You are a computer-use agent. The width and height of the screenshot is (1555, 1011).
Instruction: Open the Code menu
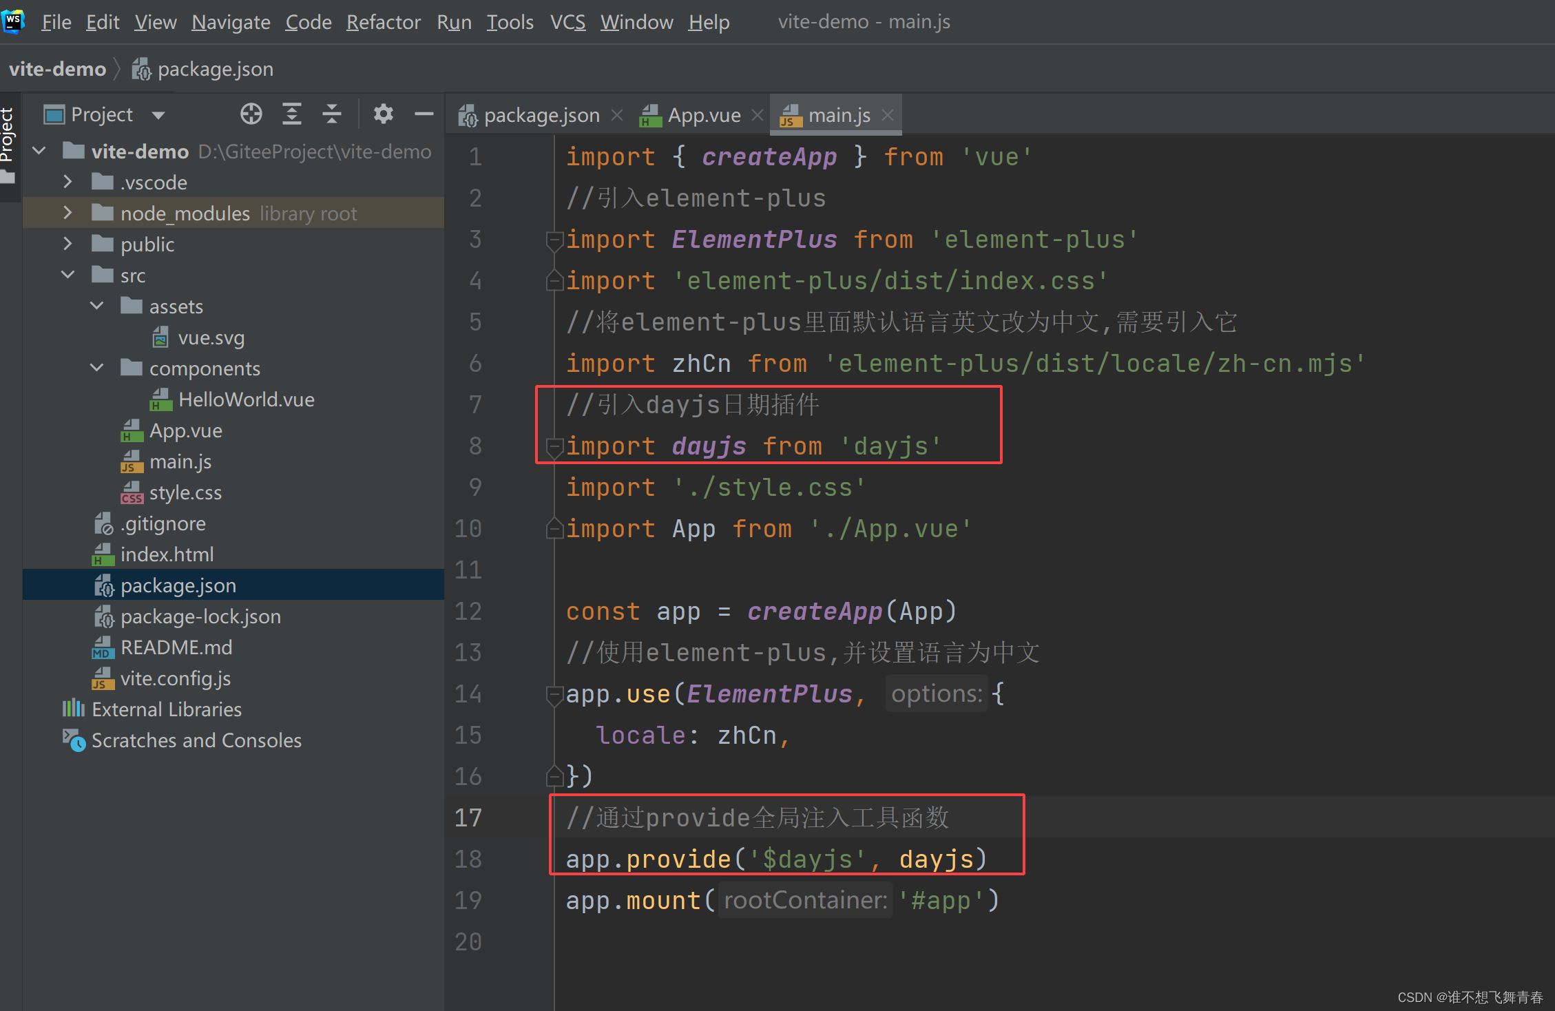coord(309,22)
